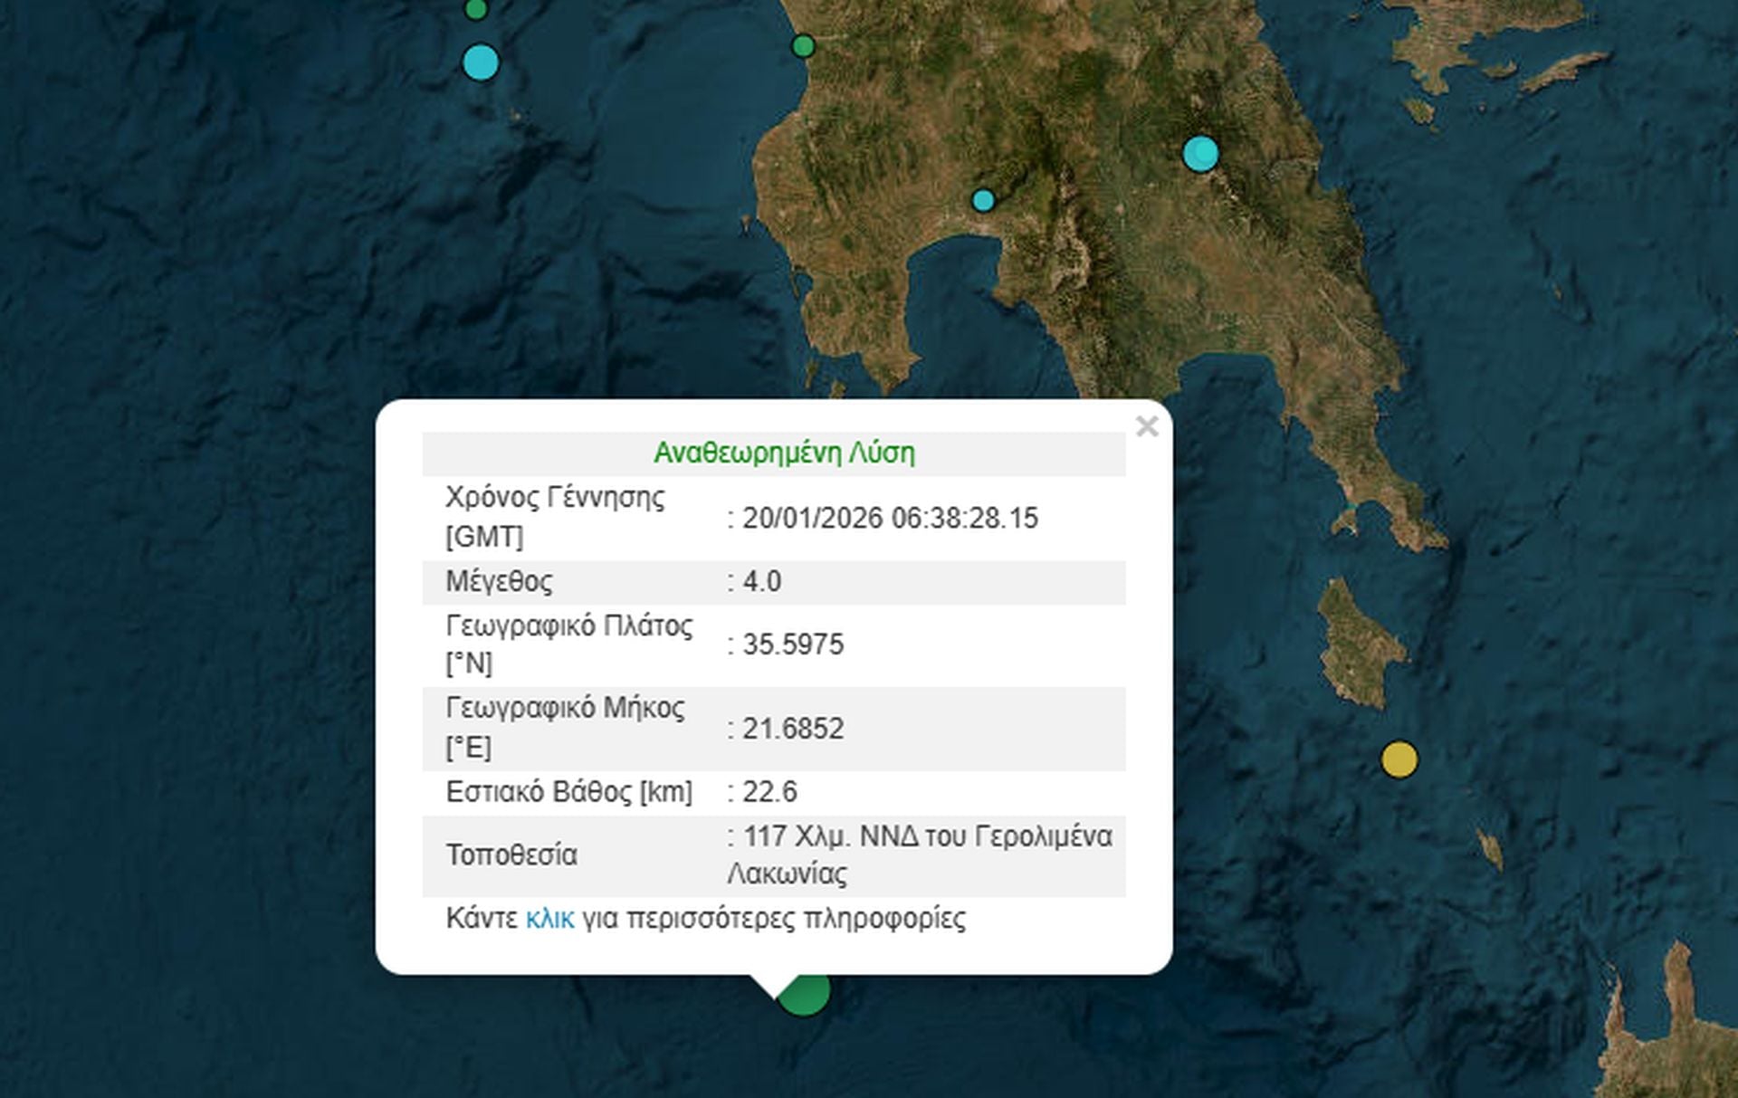Close the earthquake info popup
The image size is (1738, 1098).
click(1146, 426)
